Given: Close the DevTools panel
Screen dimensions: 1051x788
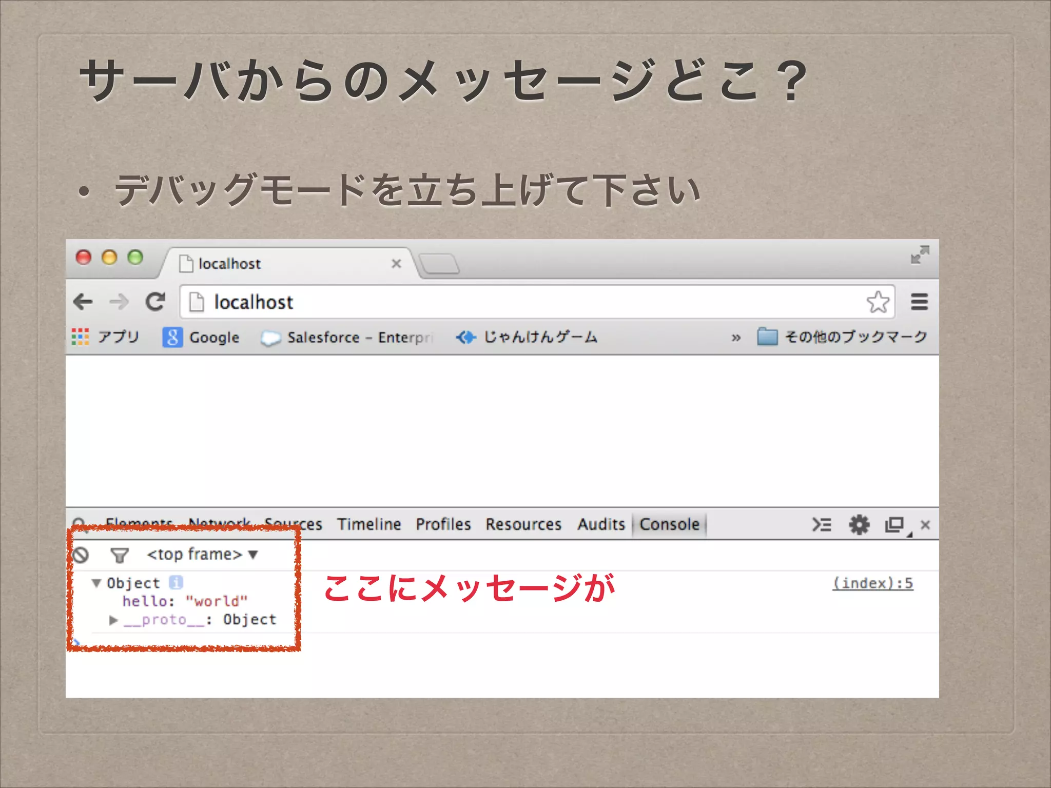Looking at the screenshot, I should (x=925, y=525).
